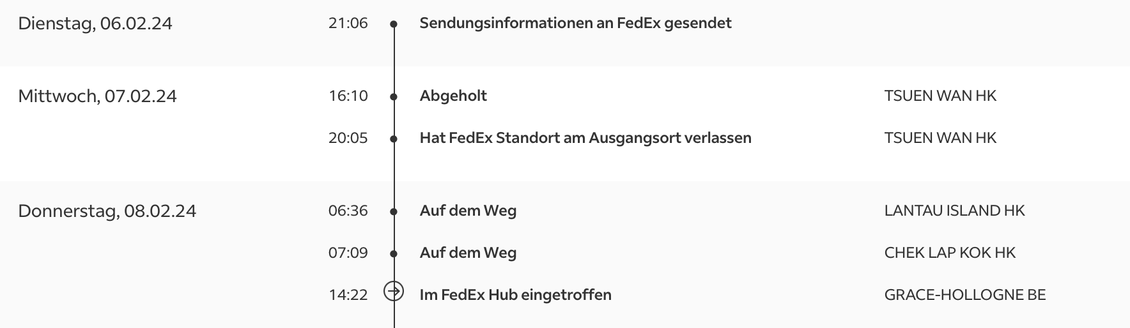Click the 'Donnerstag, 08.02.24' date heading
This screenshot has width=1130, height=328.
(x=107, y=211)
